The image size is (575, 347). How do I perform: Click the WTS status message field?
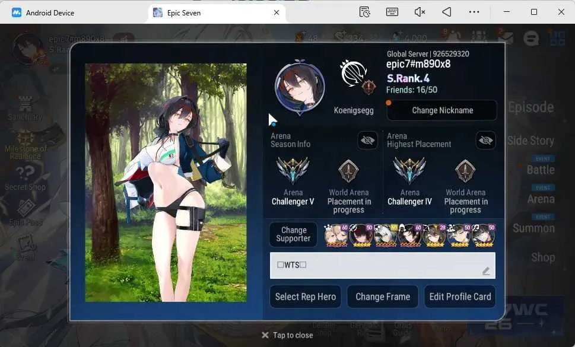point(383,265)
